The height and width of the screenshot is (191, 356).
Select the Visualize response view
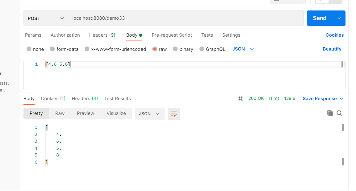pyautogui.click(x=116, y=113)
